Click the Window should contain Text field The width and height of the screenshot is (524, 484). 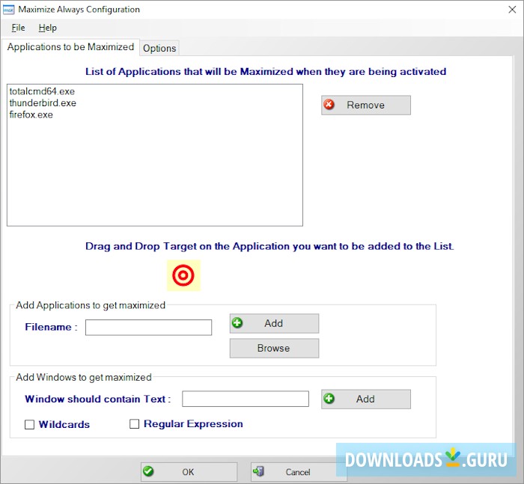pyautogui.click(x=246, y=399)
